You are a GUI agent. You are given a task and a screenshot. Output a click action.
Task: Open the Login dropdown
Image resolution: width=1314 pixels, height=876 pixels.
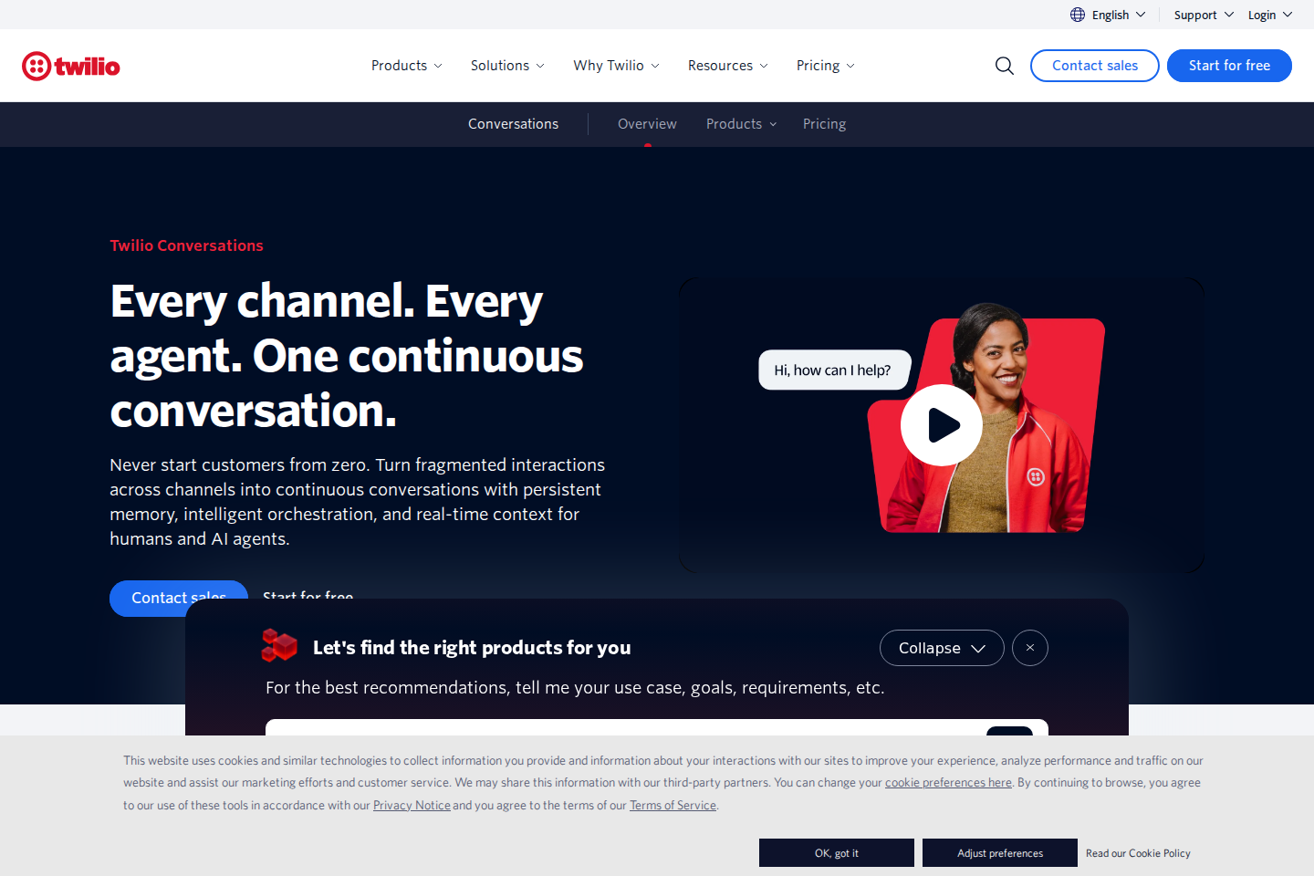coord(1270,15)
